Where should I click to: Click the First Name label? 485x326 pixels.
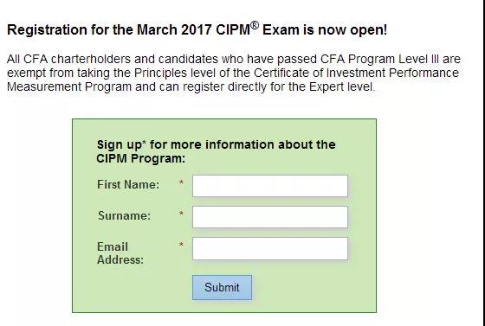pyautogui.click(x=128, y=184)
